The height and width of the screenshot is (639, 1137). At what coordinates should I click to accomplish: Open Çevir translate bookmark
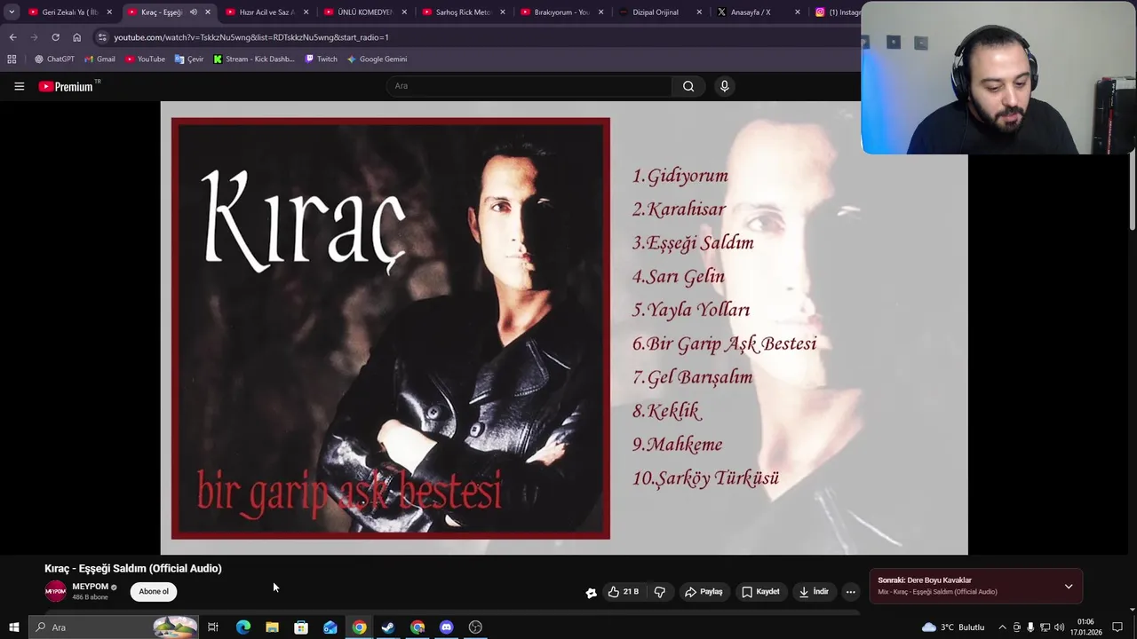pyautogui.click(x=189, y=59)
